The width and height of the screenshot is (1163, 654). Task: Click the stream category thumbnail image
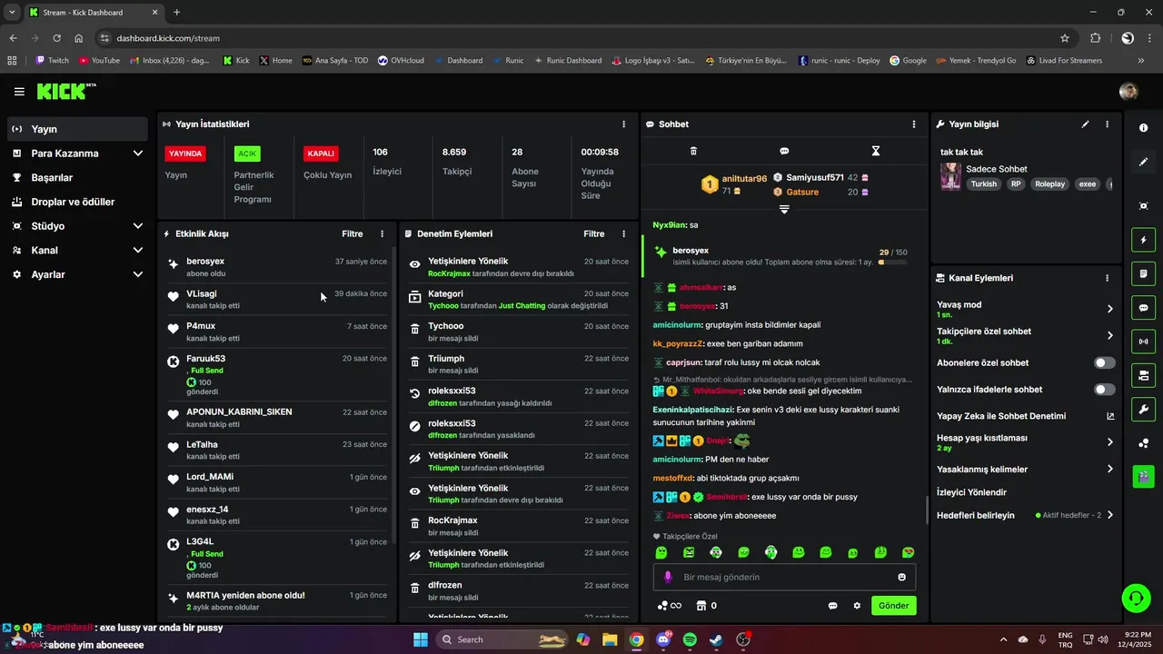pyautogui.click(x=950, y=176)
